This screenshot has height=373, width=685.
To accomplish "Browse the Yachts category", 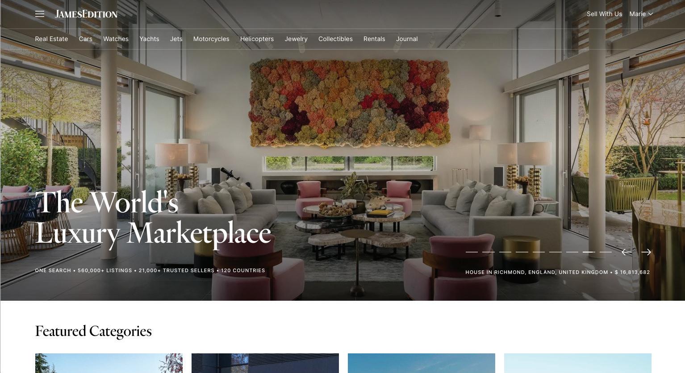I will 149,39.
